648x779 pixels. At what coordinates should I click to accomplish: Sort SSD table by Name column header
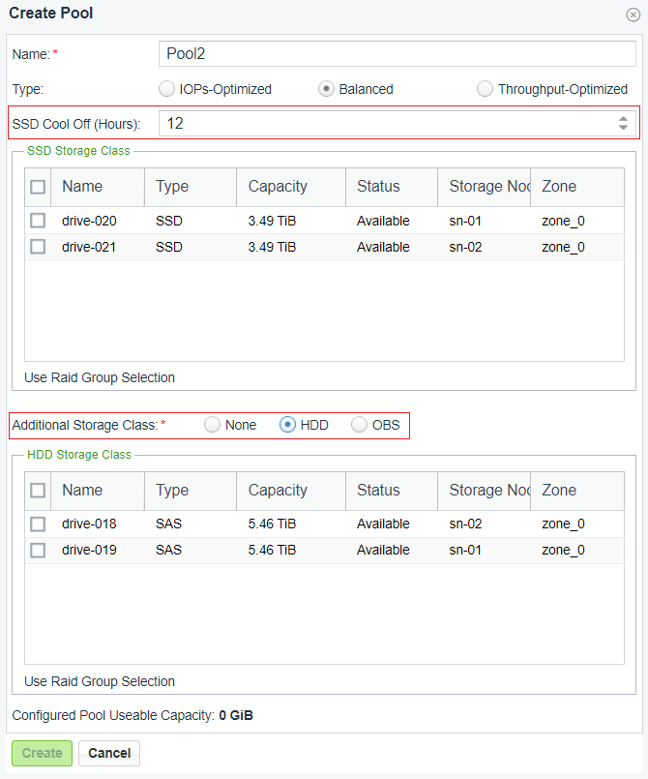click(98, 187)
